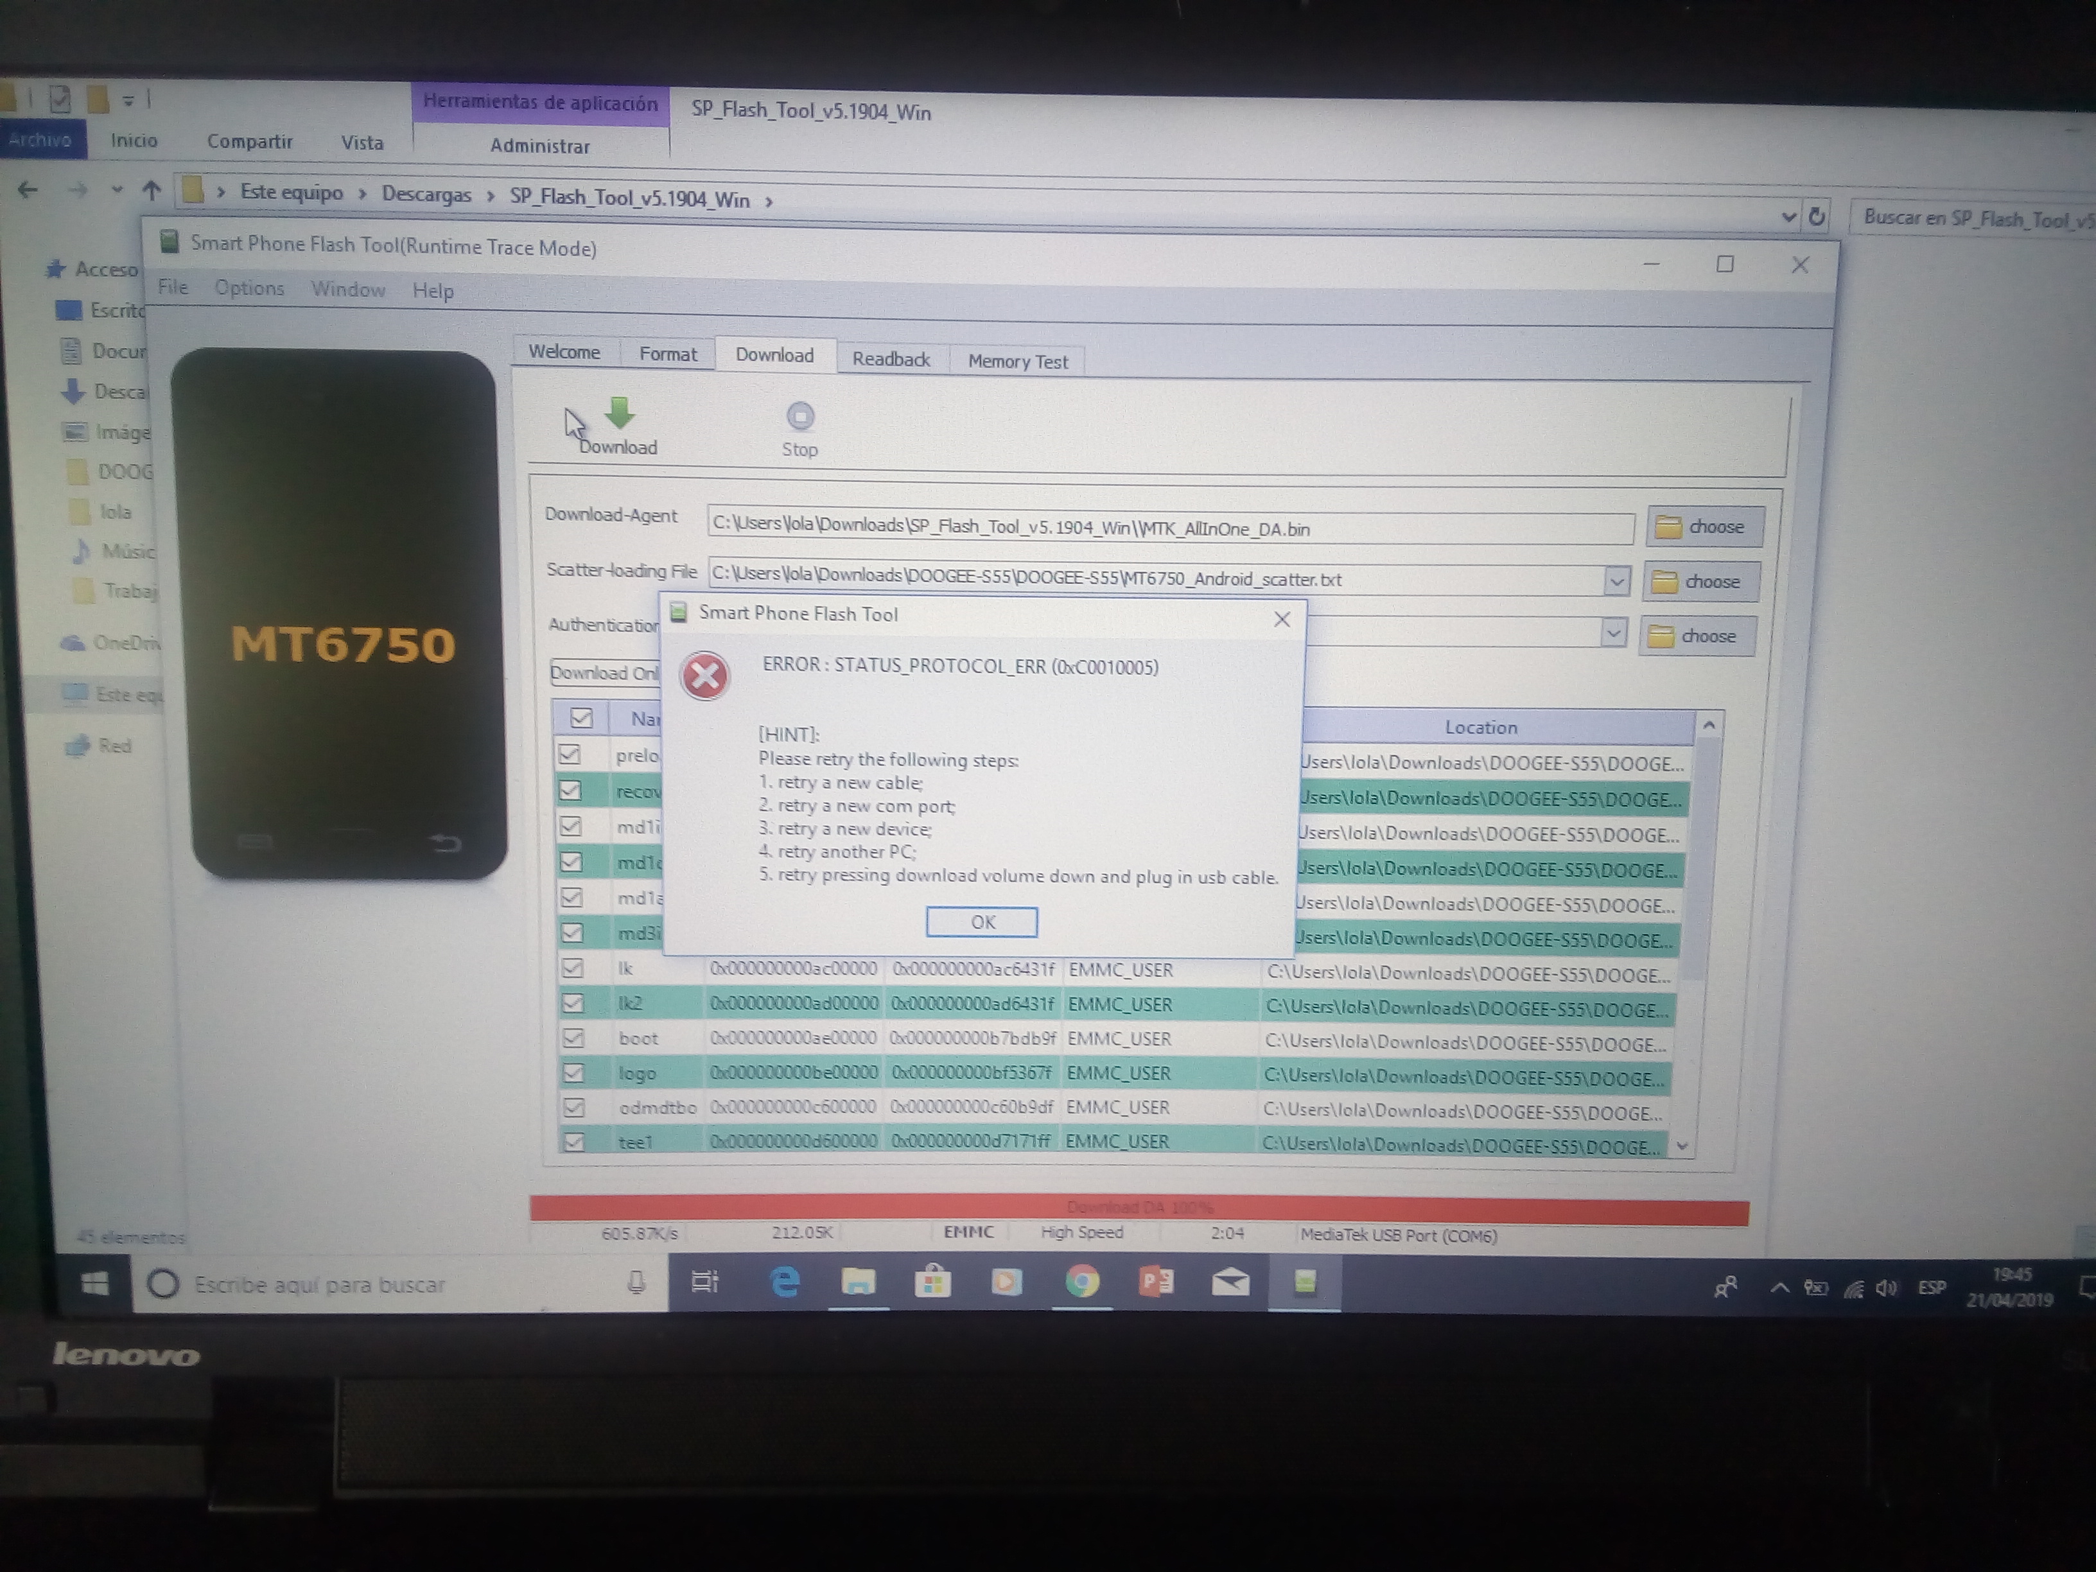This screenshot has width=2096, height=1572.
Task: Toggle the recovery row checkbox
Action: tap(570, 790)
